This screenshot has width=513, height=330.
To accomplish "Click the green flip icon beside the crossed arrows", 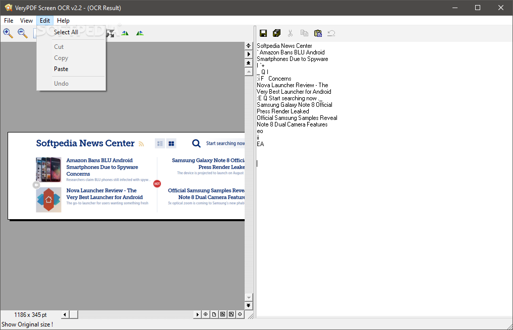I will (x=125, y=33).
